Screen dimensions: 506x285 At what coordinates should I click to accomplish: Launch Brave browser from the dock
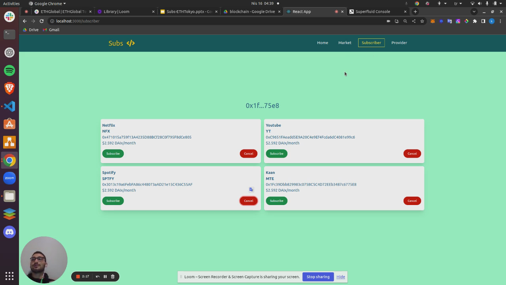[9, 88]
